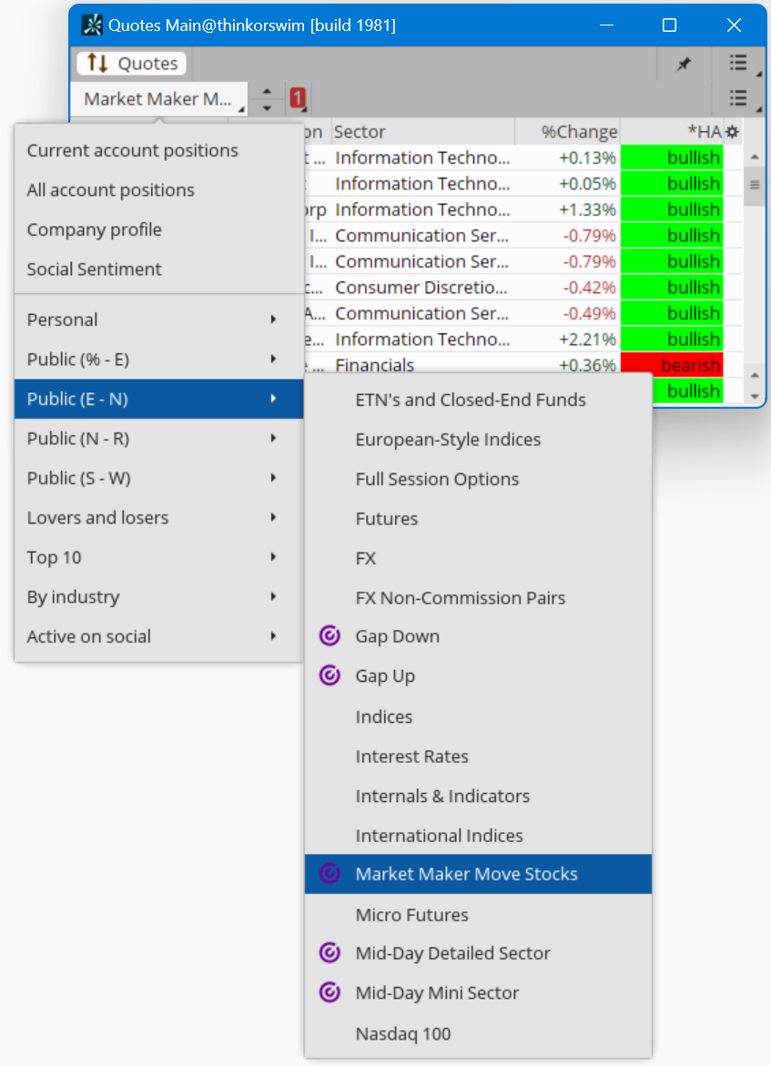Step watchlist down with the down arrow
Image resolution: width=771 pixels, height=1066 pixels.
[268, 107]
